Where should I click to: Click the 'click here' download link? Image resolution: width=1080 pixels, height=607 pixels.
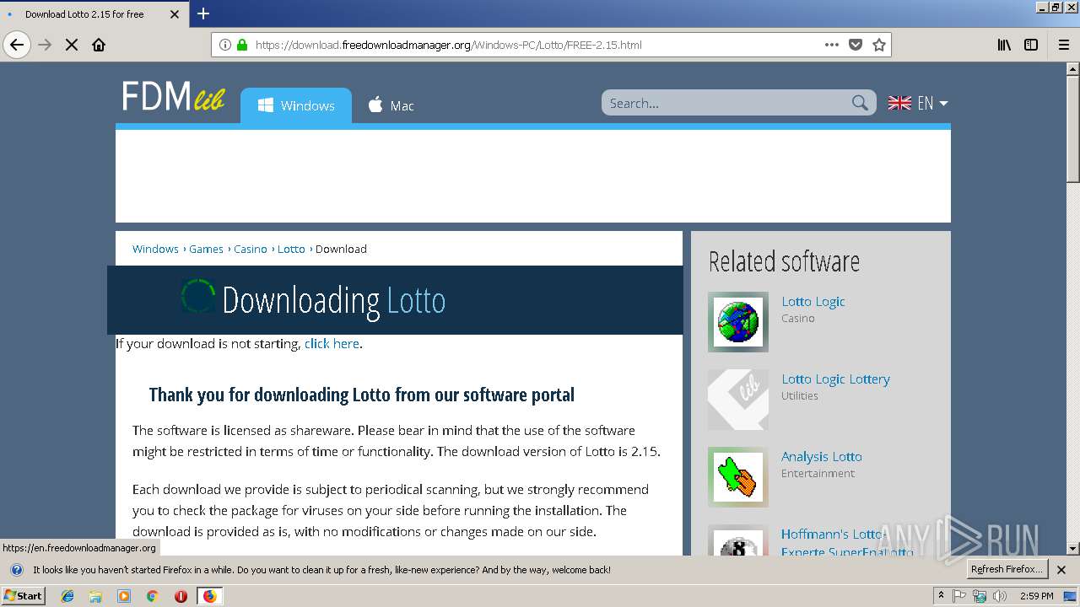pos(332,343)
